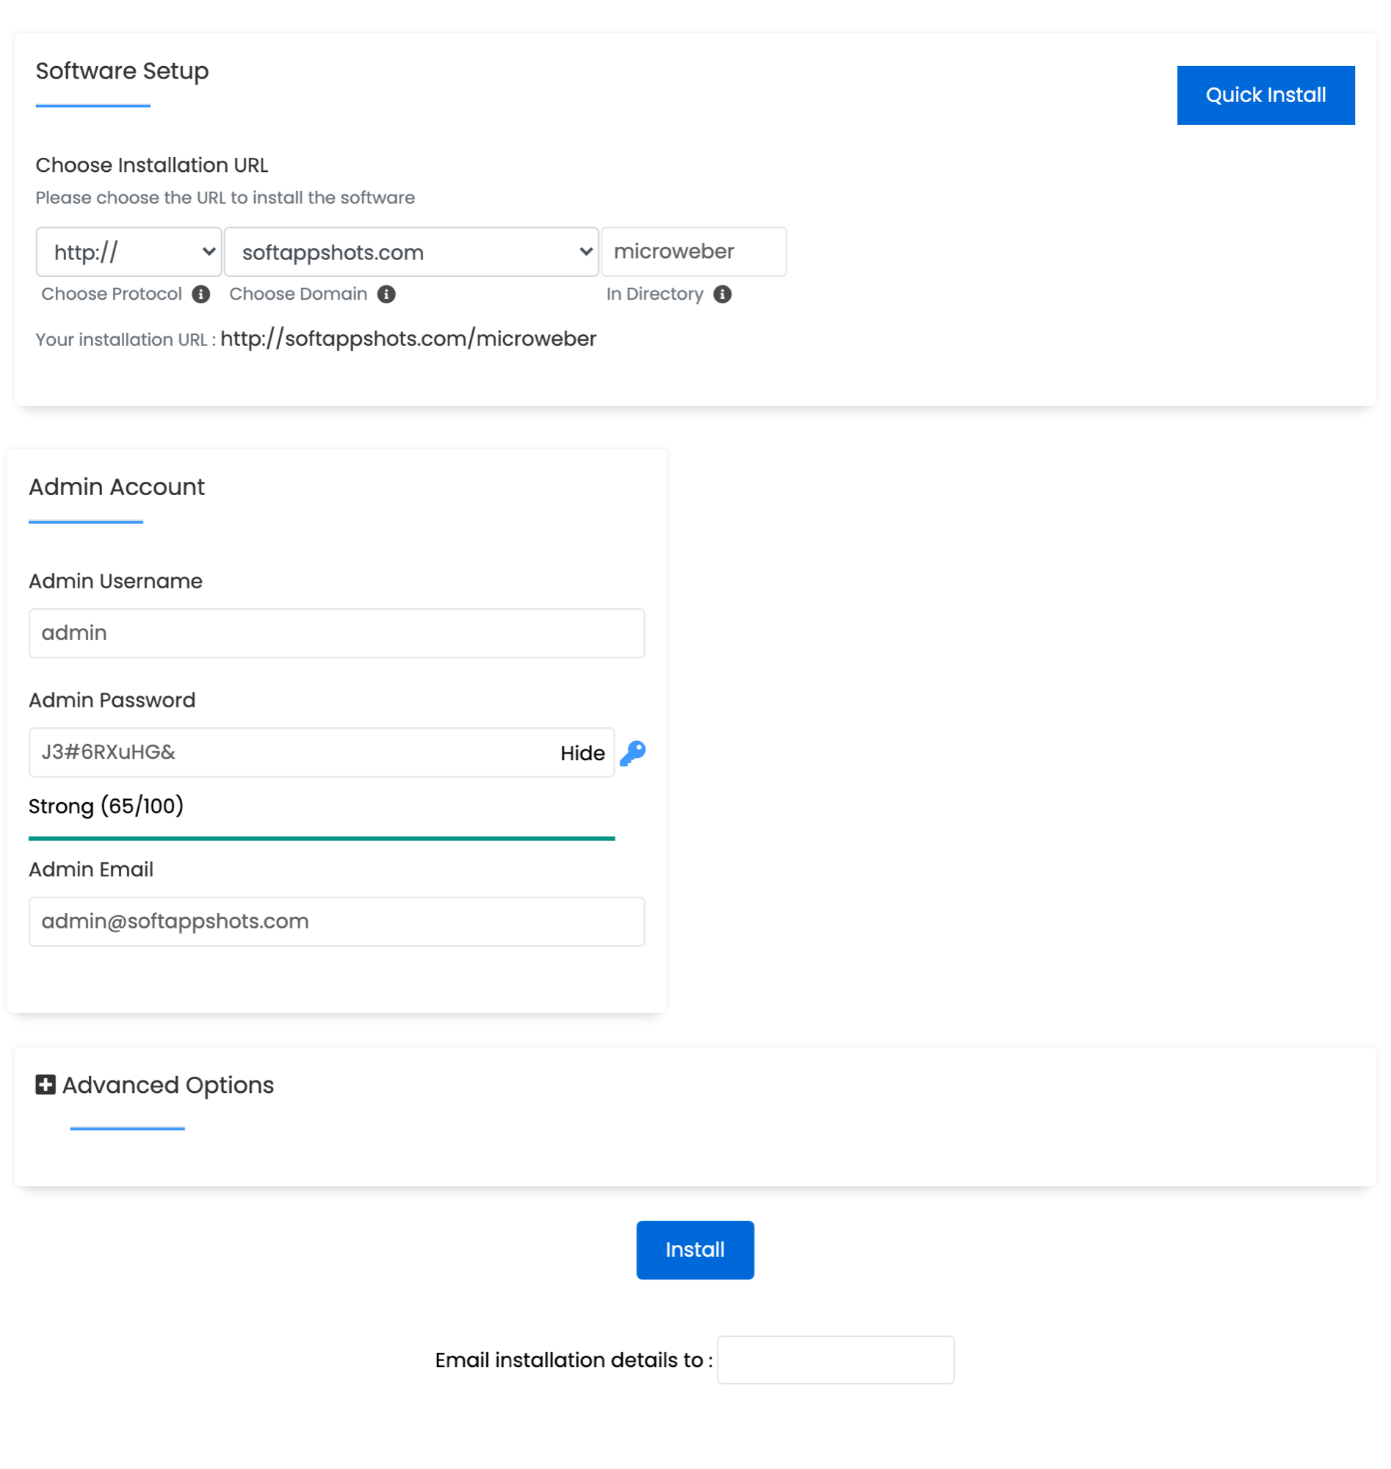This screenshot has width=1391, height=1469.
Task: Click the In Directory info icon
Action: pos(722,295)
